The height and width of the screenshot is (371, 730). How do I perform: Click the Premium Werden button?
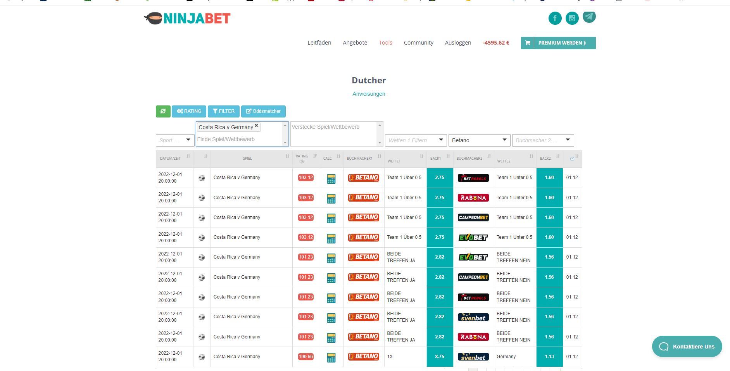564,43
